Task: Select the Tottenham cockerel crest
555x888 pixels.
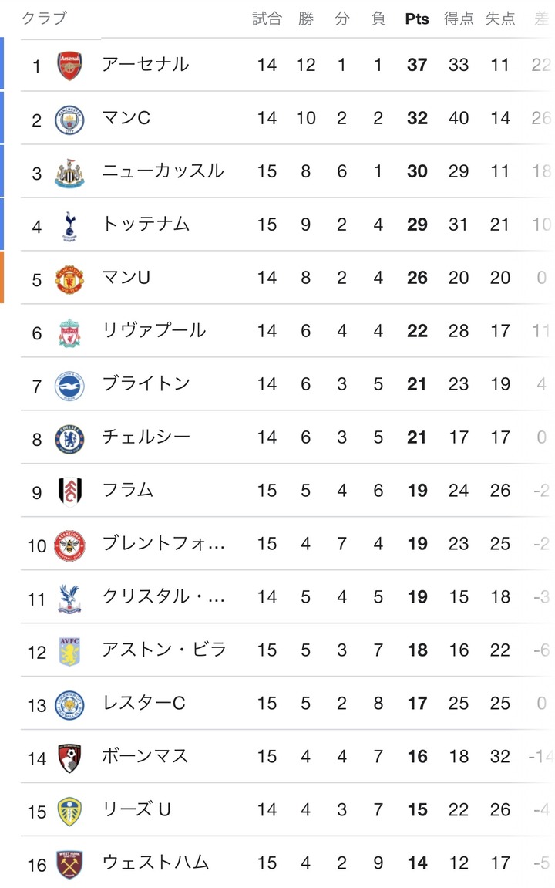Action: 69,226
